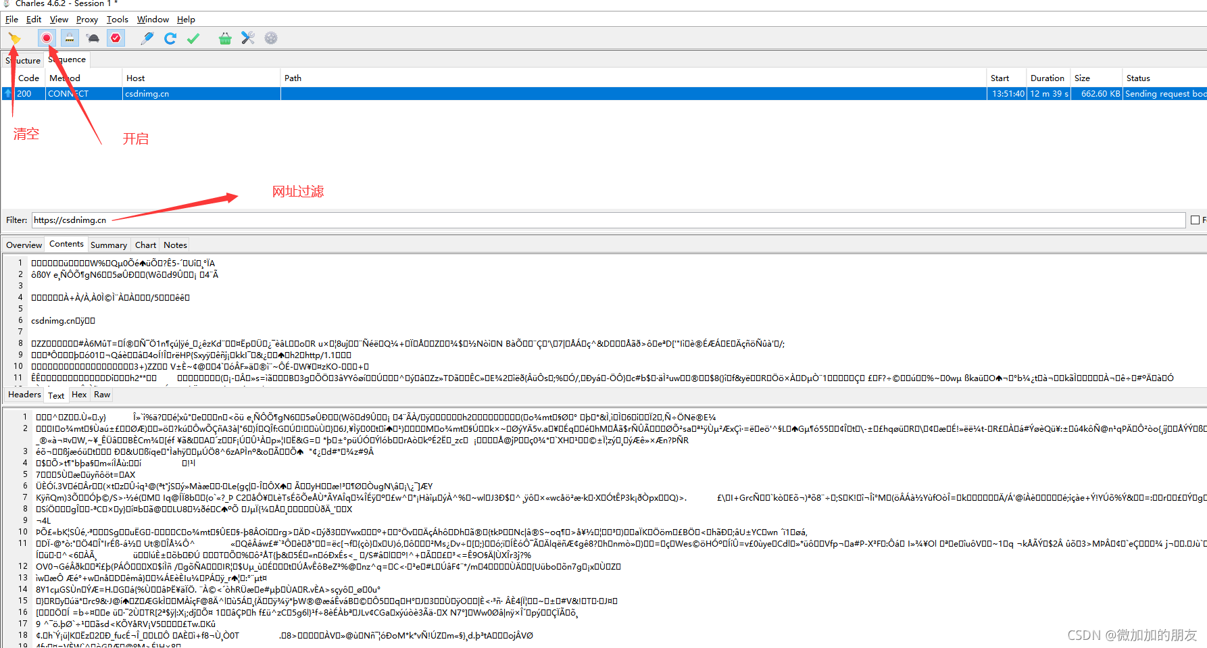
Task: Open Settings with the gray gear icon
Action: (x=271, y=39)
